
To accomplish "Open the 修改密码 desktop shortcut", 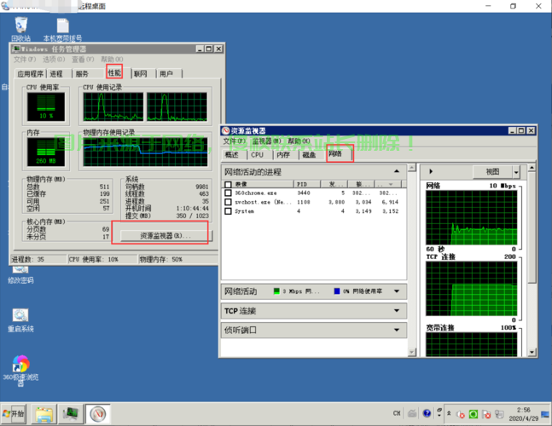I will coord(20,274).
